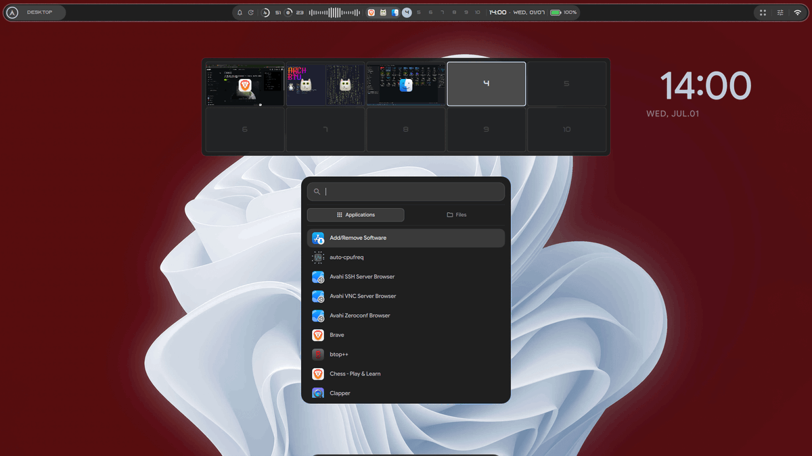Click the WED, JUL.01 desktop date
Image resolution: width=812 pixels, height=456 pixels.
673,114
